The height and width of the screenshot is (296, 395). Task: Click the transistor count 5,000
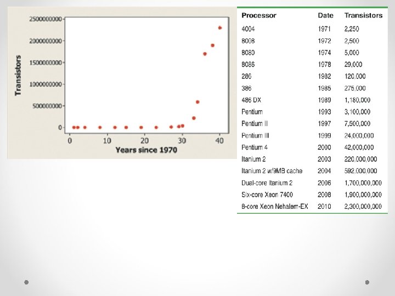click(x=352, y=53)
